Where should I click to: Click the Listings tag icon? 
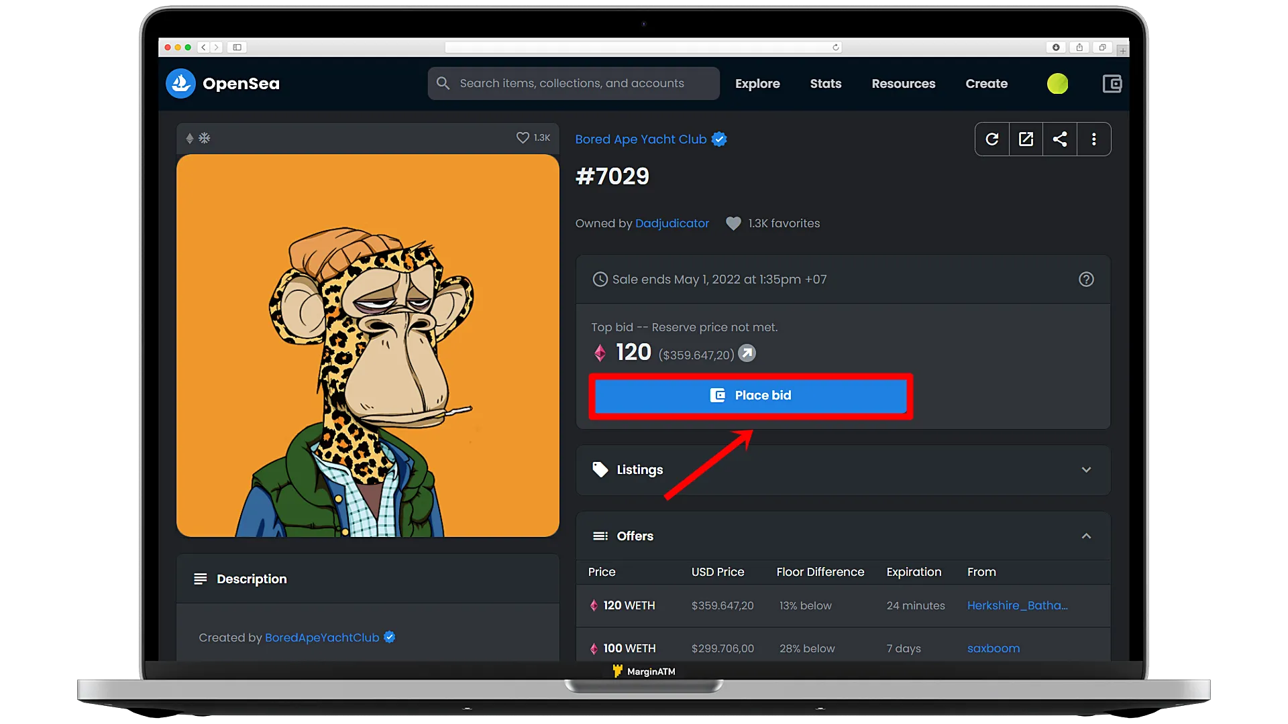[600, 469]
